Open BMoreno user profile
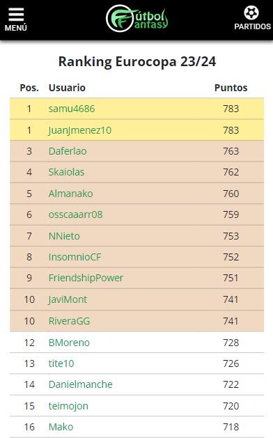The width and height of the screenshot is (273, 438). [x=70, y=343]
